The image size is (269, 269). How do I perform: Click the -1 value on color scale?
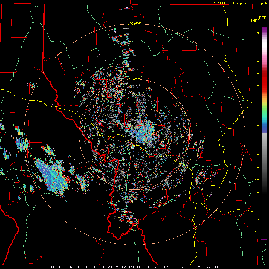257,140
